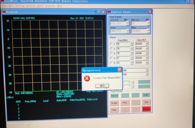Click the CF = 435.100MHZ readout text
The width and height of the screenshot is (195, 128).
(x=65, y=92)
